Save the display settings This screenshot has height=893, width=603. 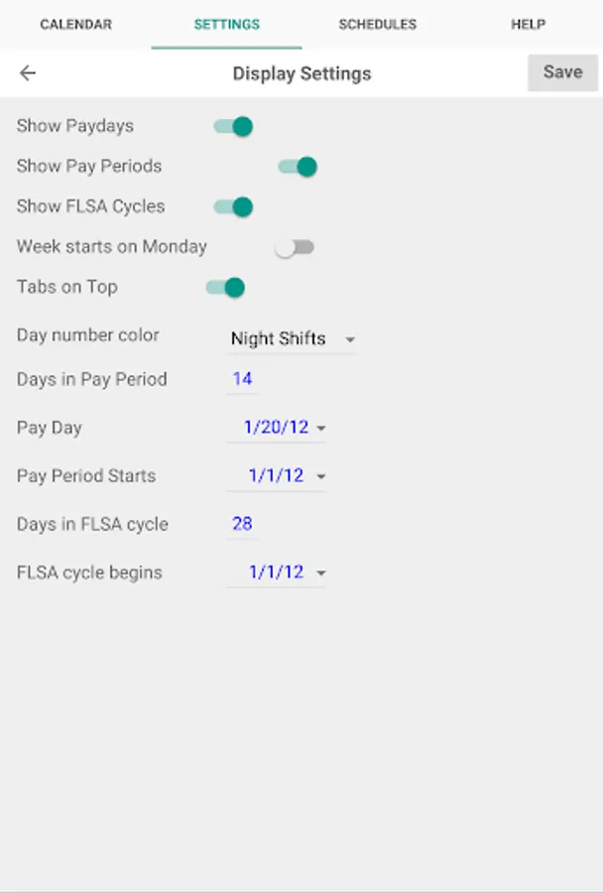[x=562, y=72]
